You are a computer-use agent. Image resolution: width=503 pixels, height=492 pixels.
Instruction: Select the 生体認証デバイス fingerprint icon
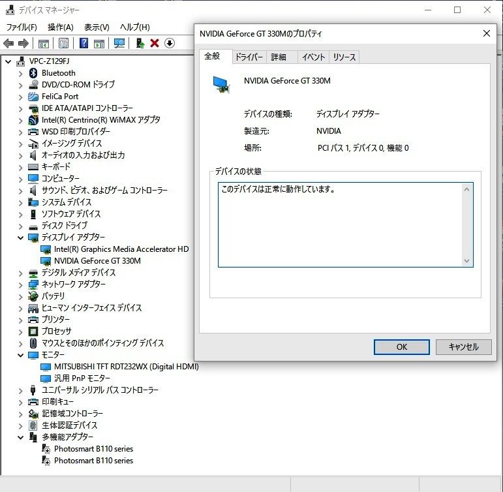click(x=33, y=425)
